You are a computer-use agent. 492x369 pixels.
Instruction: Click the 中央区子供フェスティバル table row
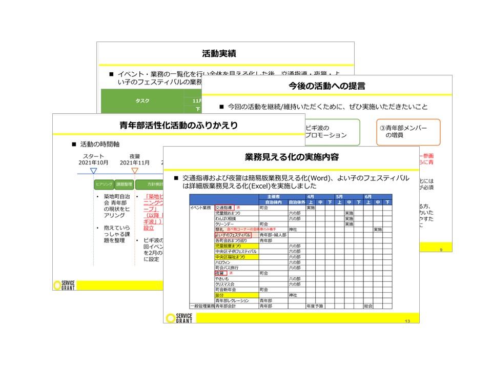[303, 251]
